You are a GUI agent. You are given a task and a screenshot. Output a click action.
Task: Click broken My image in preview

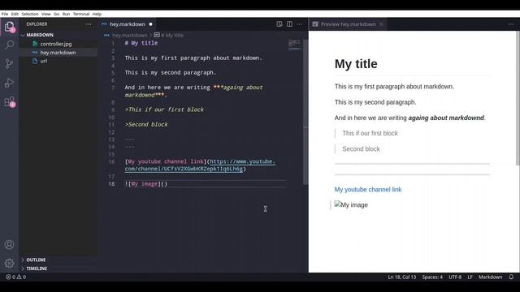[351, 204]
